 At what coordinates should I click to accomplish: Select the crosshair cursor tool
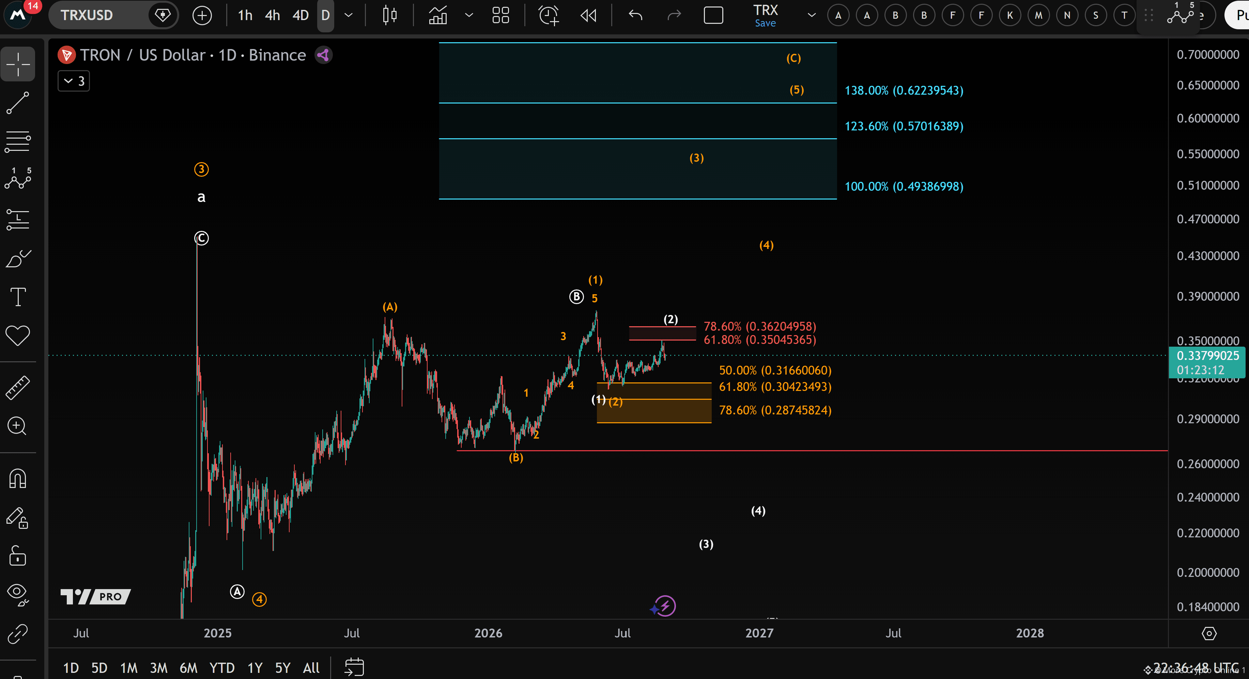(x=18, y=64)
